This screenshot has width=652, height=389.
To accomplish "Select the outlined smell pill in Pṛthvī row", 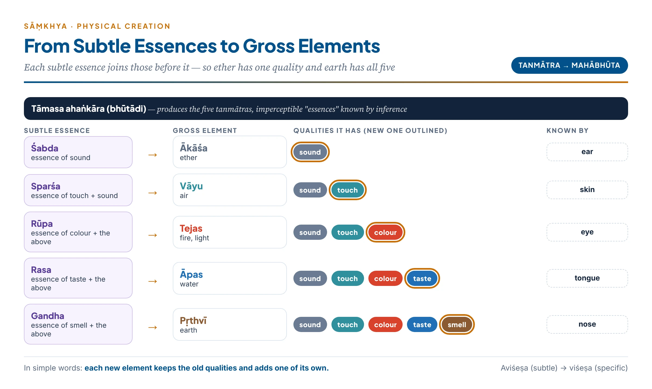I will tap(457, 324).
